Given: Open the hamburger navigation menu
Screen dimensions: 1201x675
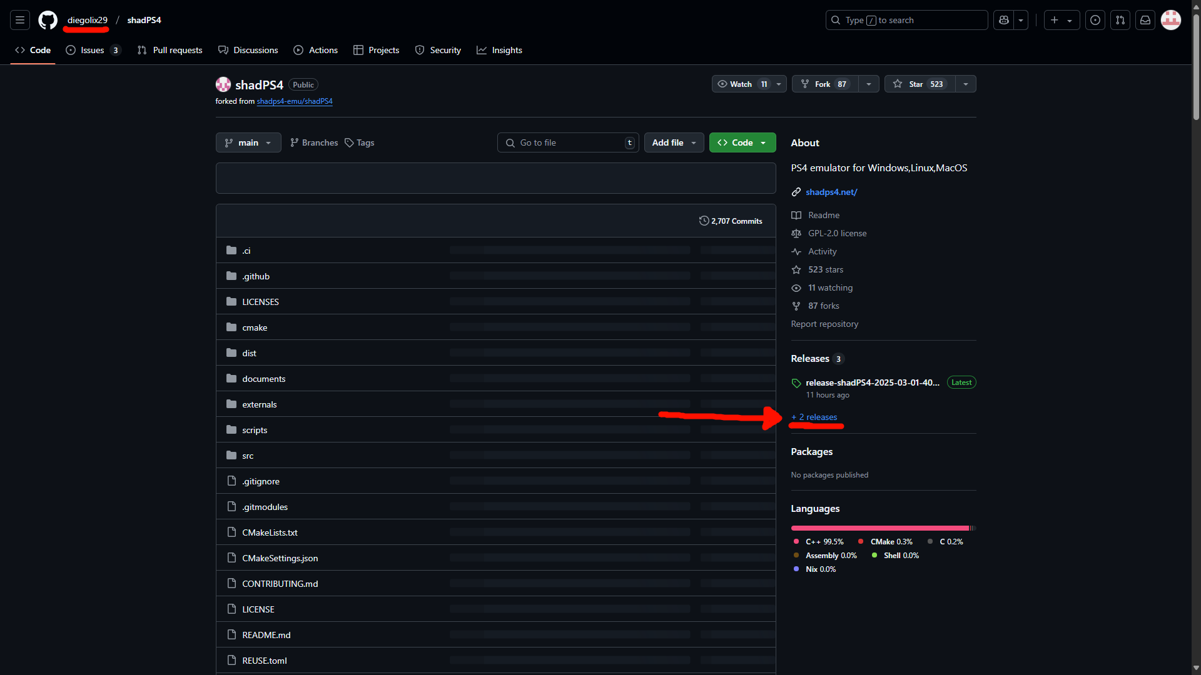Looking at the screenshot, I should [x=20, y=20].
